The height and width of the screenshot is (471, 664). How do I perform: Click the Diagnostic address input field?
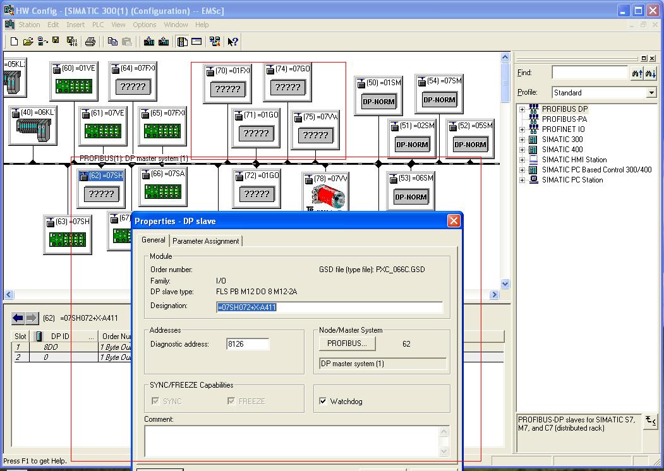tap(248, 344)
